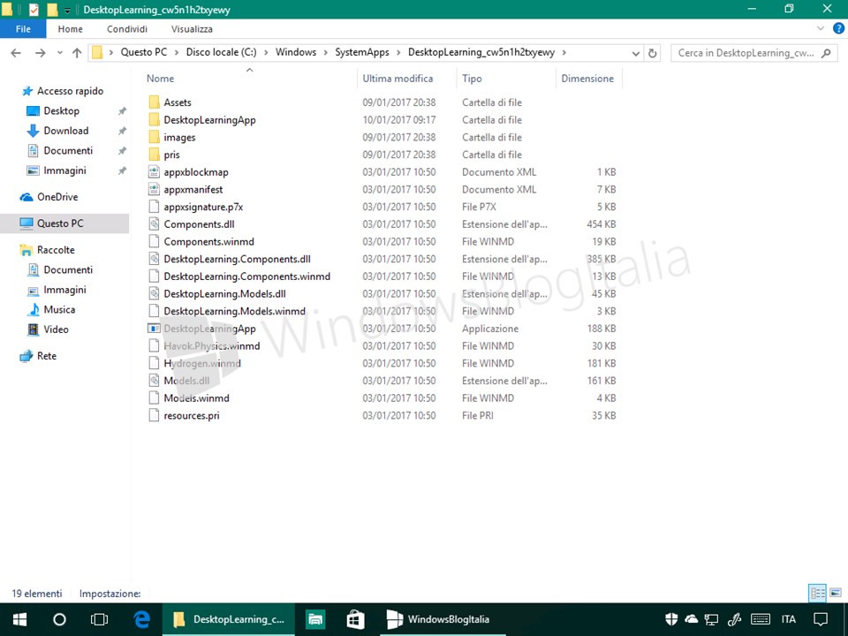Select the DesktopLearning.Models.dll file name
The width and height of the screenshot is (848, 636).
point(224,293)
